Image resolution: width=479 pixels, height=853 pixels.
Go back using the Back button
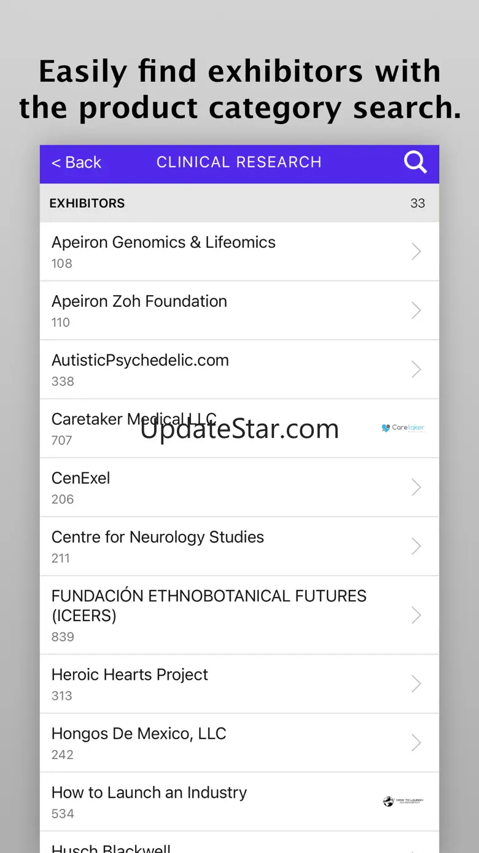click(x=76, y=162)
